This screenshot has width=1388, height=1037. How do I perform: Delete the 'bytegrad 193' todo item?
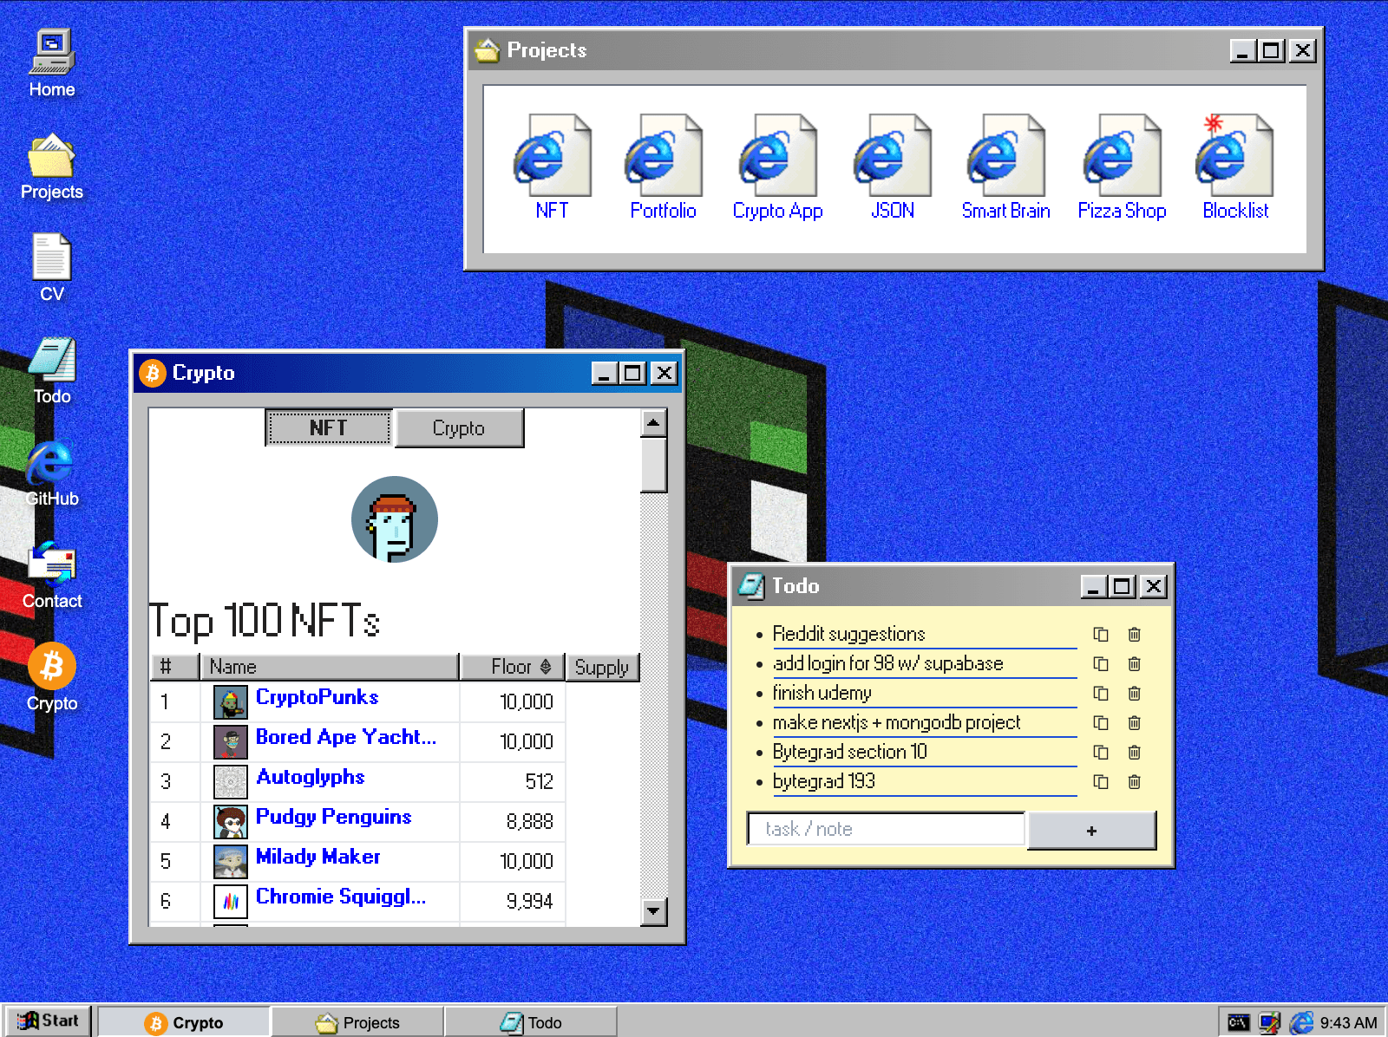1134,782
